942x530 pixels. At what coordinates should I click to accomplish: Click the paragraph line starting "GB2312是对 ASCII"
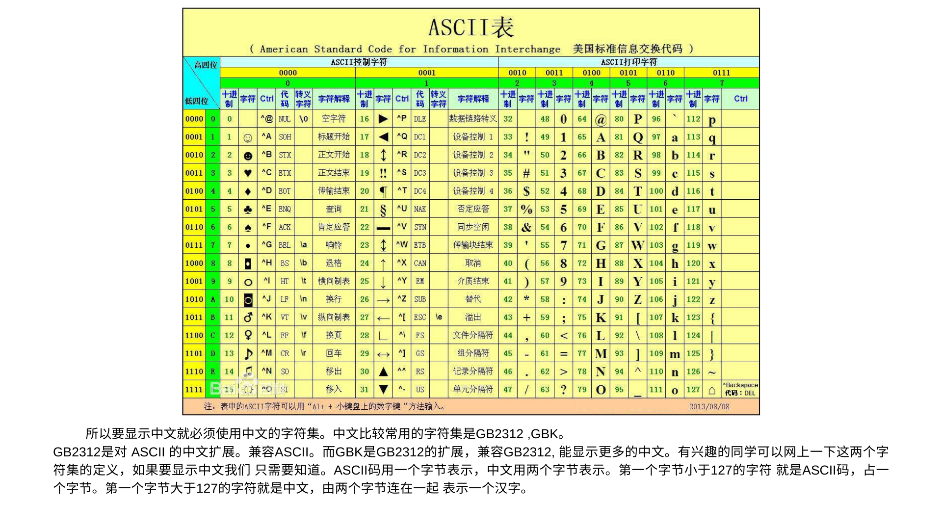[471, 452]
